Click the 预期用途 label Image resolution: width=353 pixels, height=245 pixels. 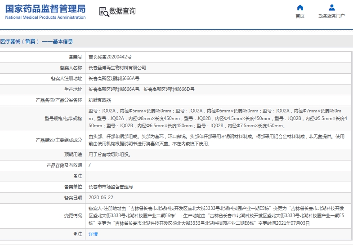73,155
